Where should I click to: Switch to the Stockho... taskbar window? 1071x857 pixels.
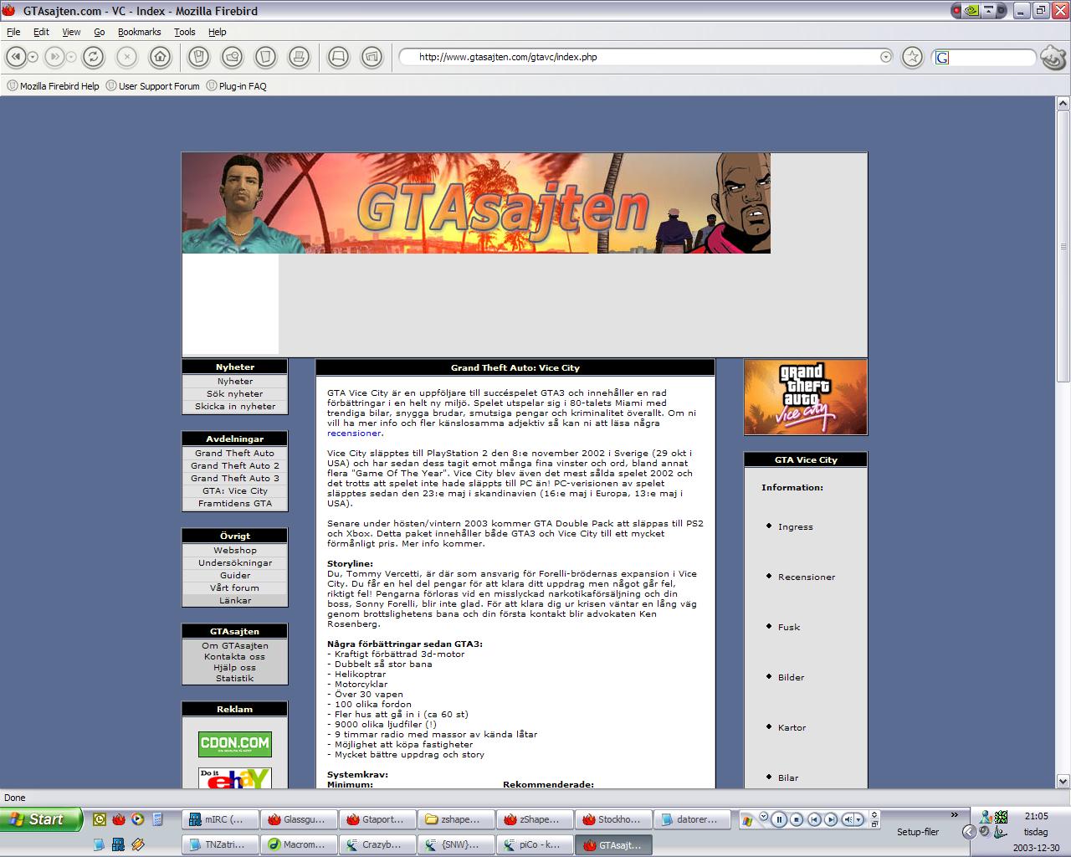[x=612, y=819]
